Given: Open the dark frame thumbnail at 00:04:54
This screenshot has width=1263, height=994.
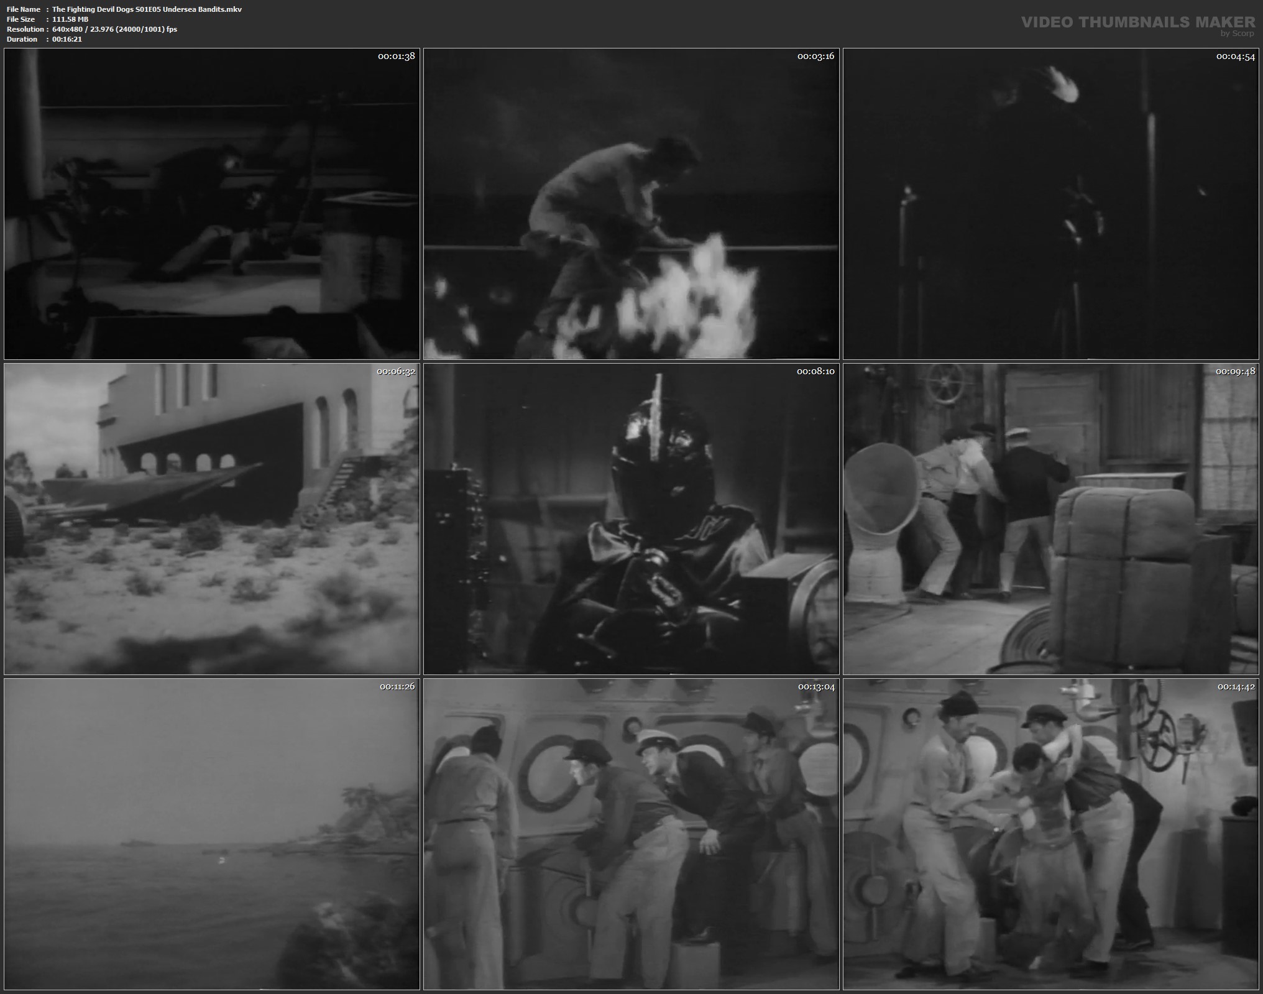Looking at the screenshot, I should 1050,204.
